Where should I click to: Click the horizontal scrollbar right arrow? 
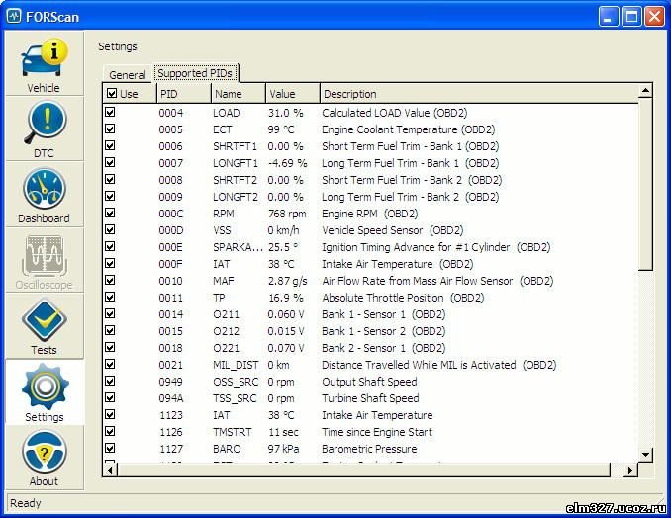629,470
